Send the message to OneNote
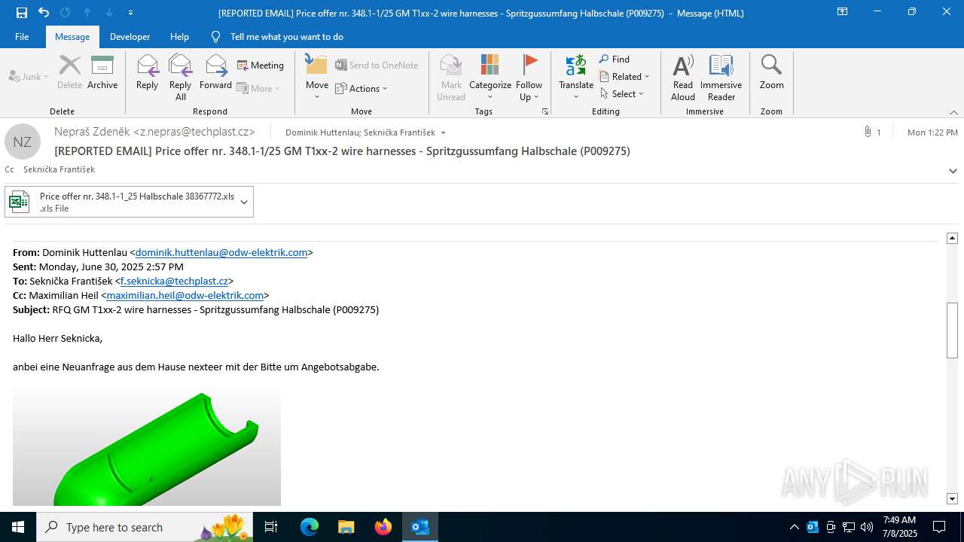The height and width of the screenshot is (542, 964). coord(377,65)
